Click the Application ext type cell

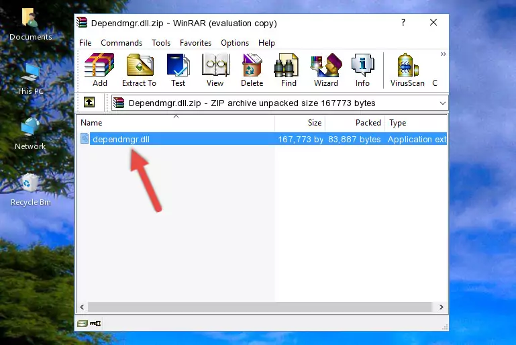click(417, 139)
